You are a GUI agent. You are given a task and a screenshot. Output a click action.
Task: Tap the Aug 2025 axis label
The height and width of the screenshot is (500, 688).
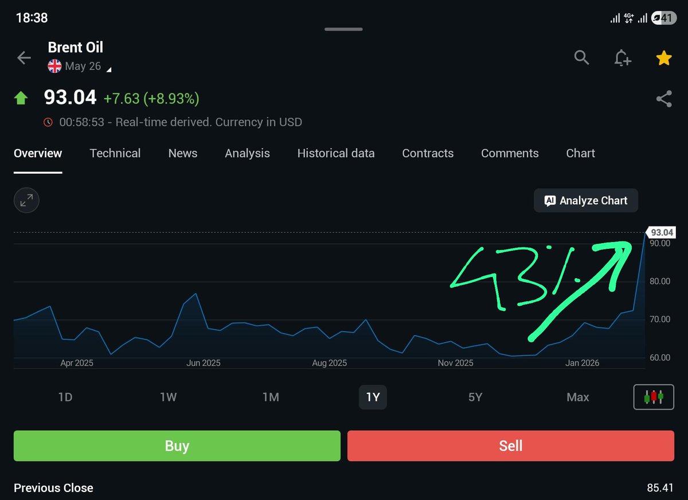330,363
